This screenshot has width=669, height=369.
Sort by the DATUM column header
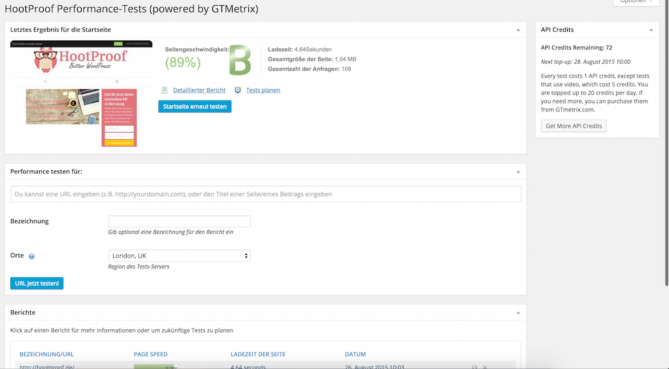[355, 354]
